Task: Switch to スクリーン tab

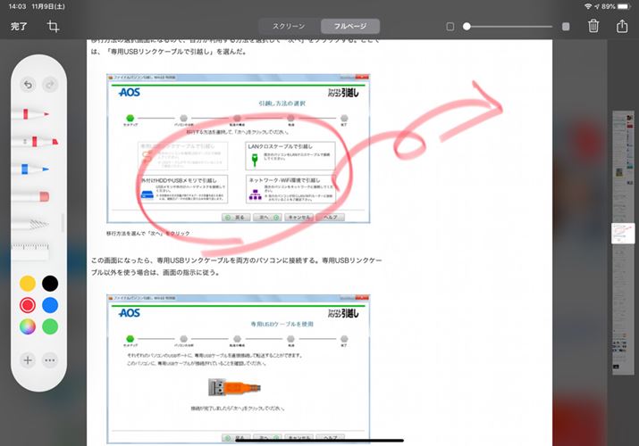Action: [289, 26]
